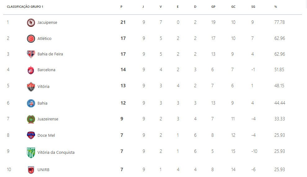Screen dimensions: 307x177
Task: Select the Juazeirense green badge
Action: pos(31,119)
